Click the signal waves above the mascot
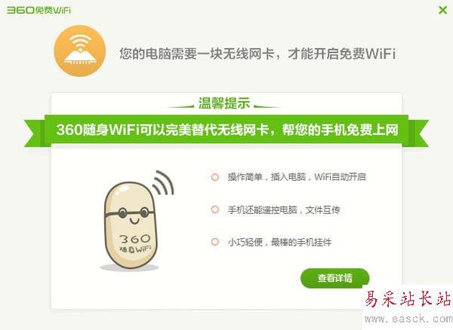Viewport: 453px width, 330px height. [164, 182]
